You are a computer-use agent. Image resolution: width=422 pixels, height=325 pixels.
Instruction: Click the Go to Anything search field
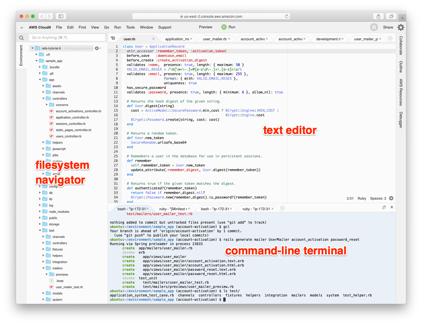[x=67, y=38]
